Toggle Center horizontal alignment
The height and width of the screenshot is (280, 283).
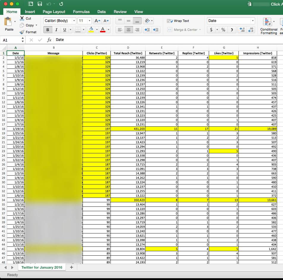[129, 30]
